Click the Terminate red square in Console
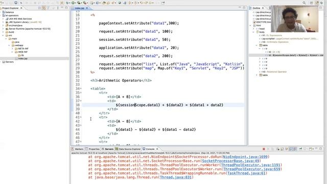The height and width of the screenshot is (184, 327). point(264,149)
